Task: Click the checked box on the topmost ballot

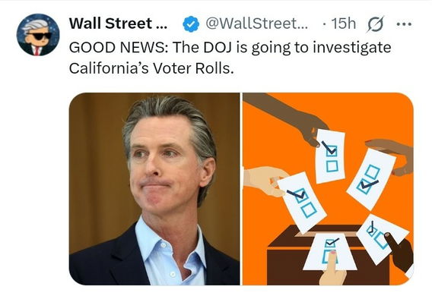Action: [332, 150]
